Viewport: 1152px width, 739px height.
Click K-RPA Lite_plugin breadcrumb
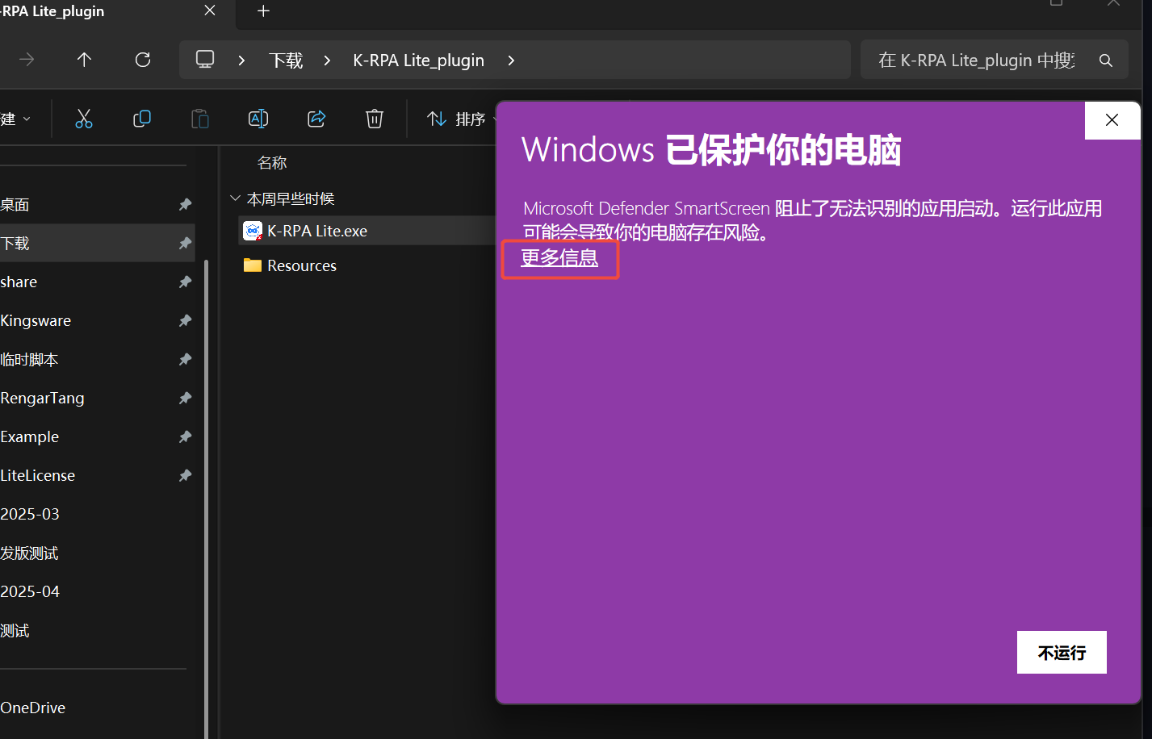[418, 61]
